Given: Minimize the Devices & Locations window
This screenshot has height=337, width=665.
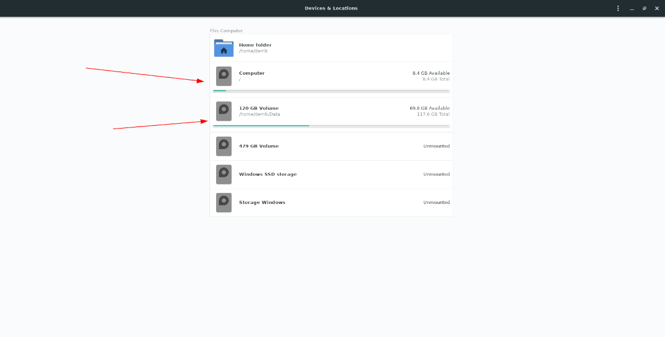Looking at the screenshot, I should [x=632, y=8].
